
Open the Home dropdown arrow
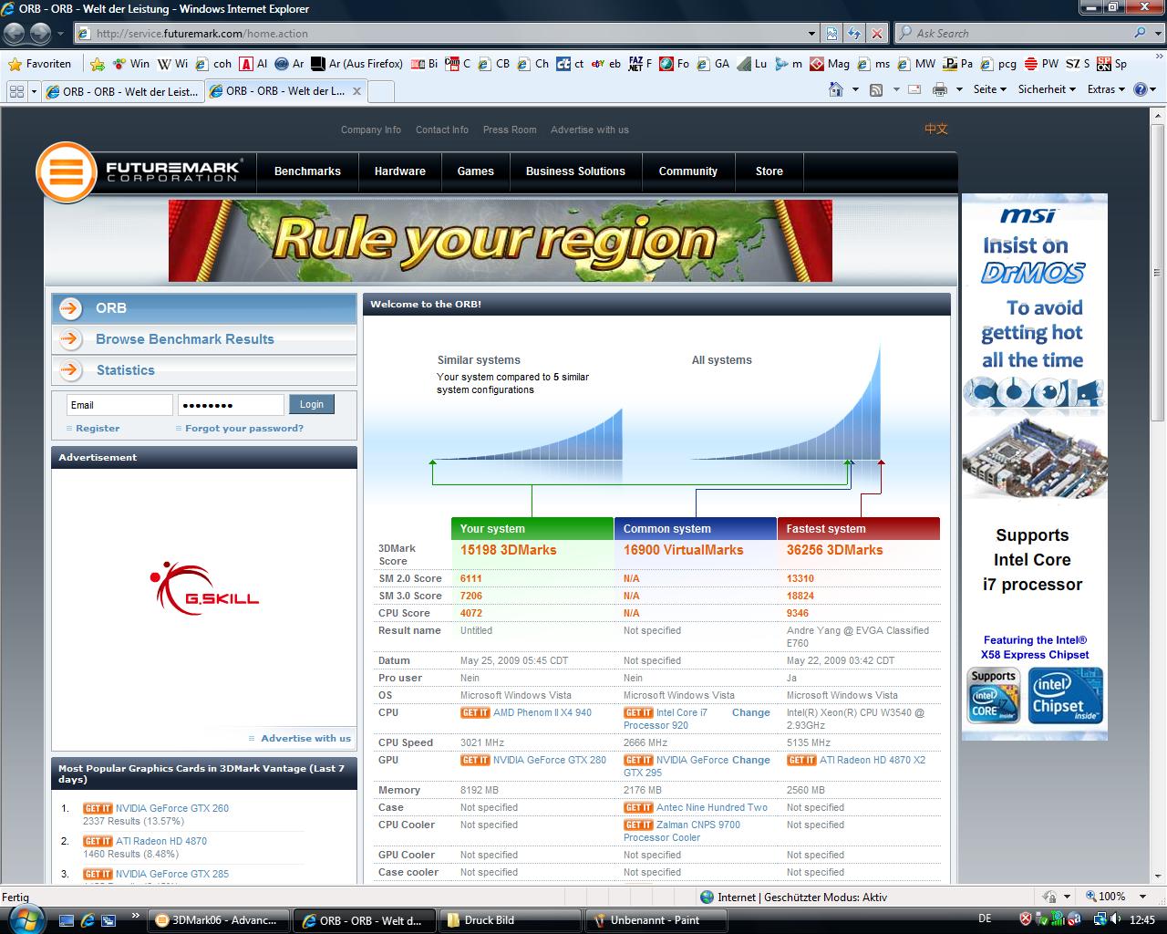(855, 89)
